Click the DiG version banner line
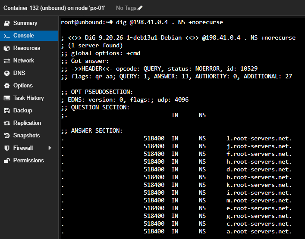Viewport: 305px width, 239px height. tap(178, 37)
